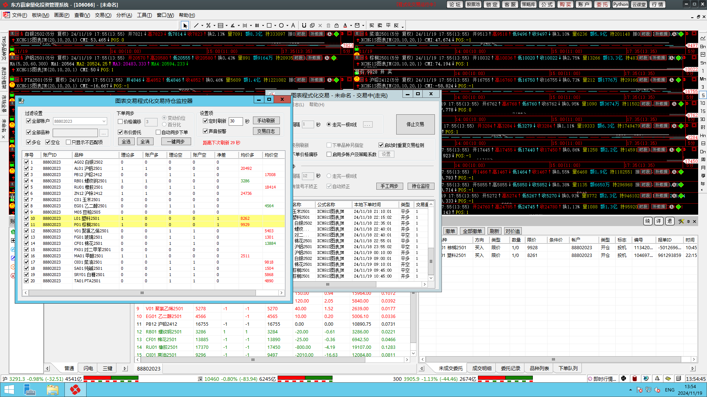707x397 pixels.
Task: Open the 交易(O) menu
Action: [x=103, y=15]
